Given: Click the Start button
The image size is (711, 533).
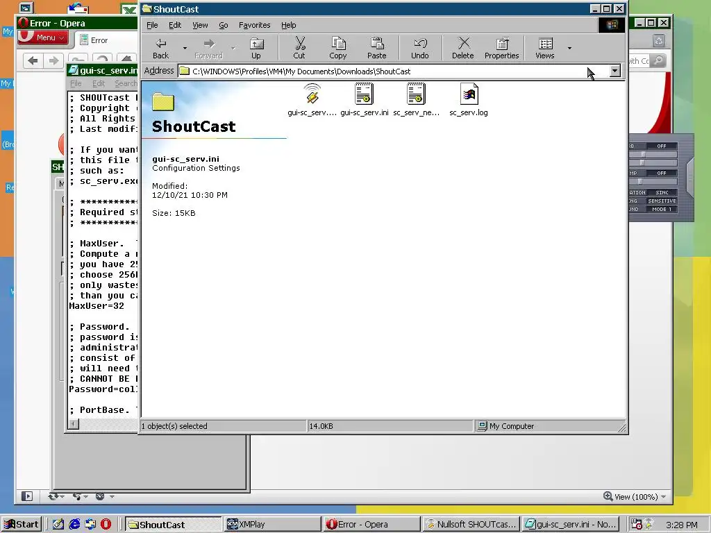Looking at the screenshot, I should 22,525.
